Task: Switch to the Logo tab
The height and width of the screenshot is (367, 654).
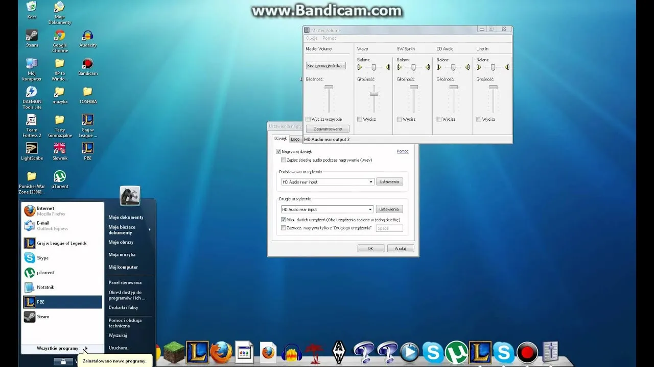Action: tap(295, 139)
